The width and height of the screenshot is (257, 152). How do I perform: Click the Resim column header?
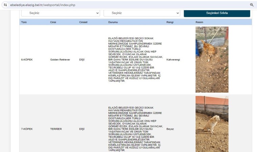(x=199, y=22)
